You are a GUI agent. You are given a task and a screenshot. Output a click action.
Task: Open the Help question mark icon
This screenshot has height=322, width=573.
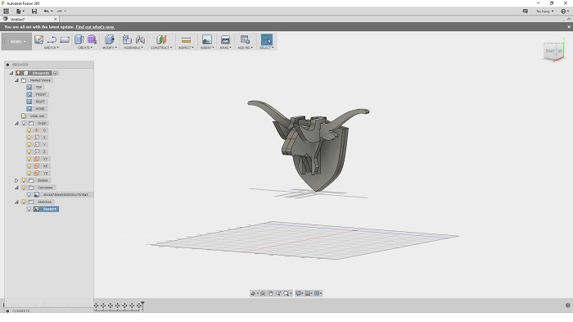[563, 11]
